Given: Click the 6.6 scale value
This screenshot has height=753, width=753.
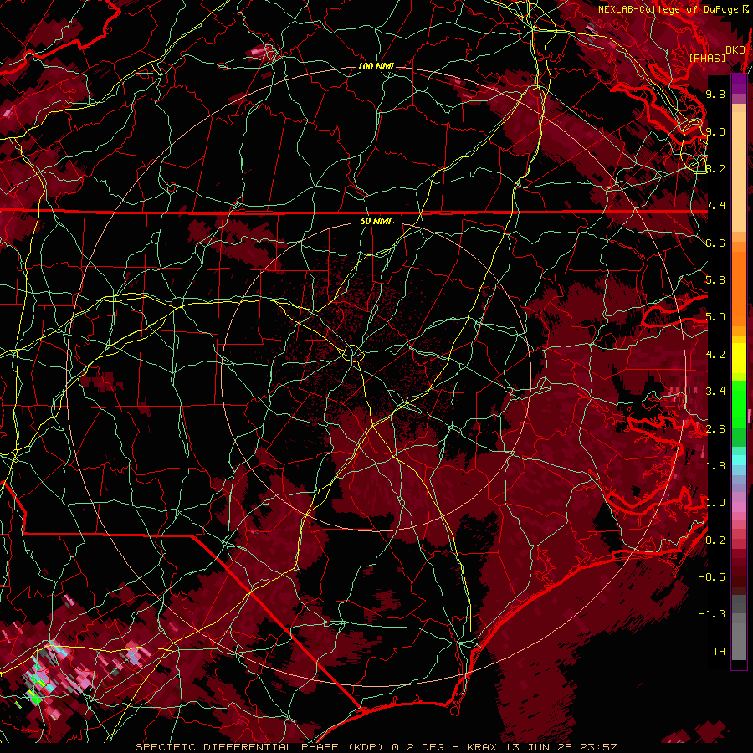Looking at the screenshot, I should click(715, 243).
